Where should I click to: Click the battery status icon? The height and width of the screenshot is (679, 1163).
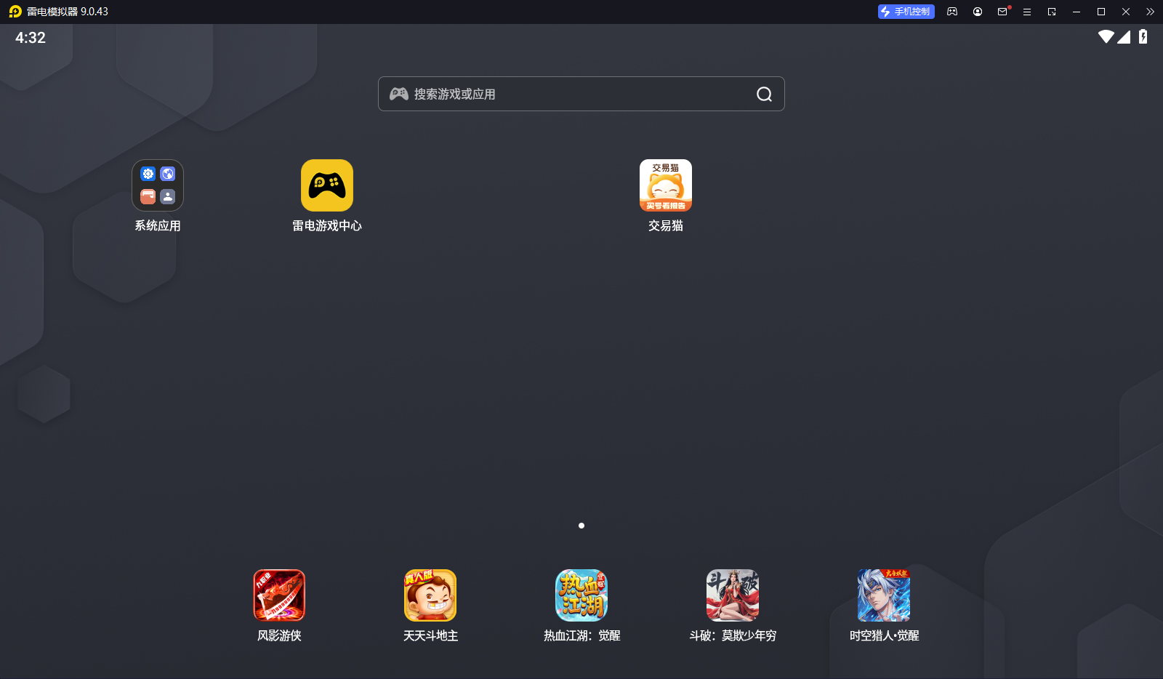[x=1143, y=36]
